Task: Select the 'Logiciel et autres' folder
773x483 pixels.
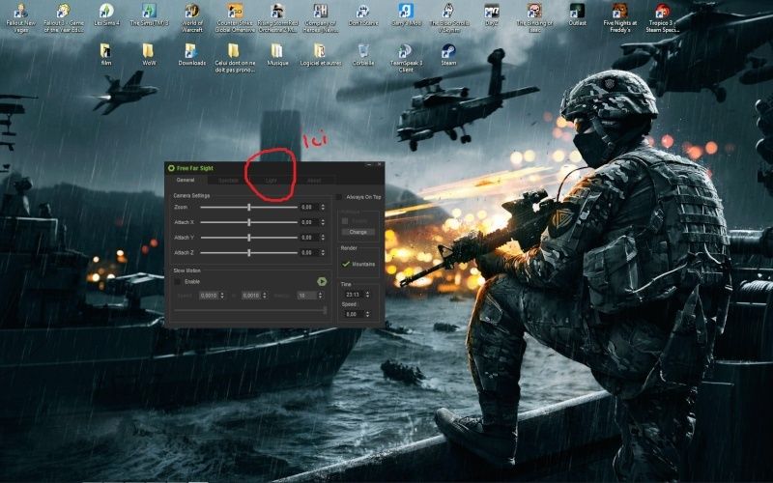Action: pos(321,55)
